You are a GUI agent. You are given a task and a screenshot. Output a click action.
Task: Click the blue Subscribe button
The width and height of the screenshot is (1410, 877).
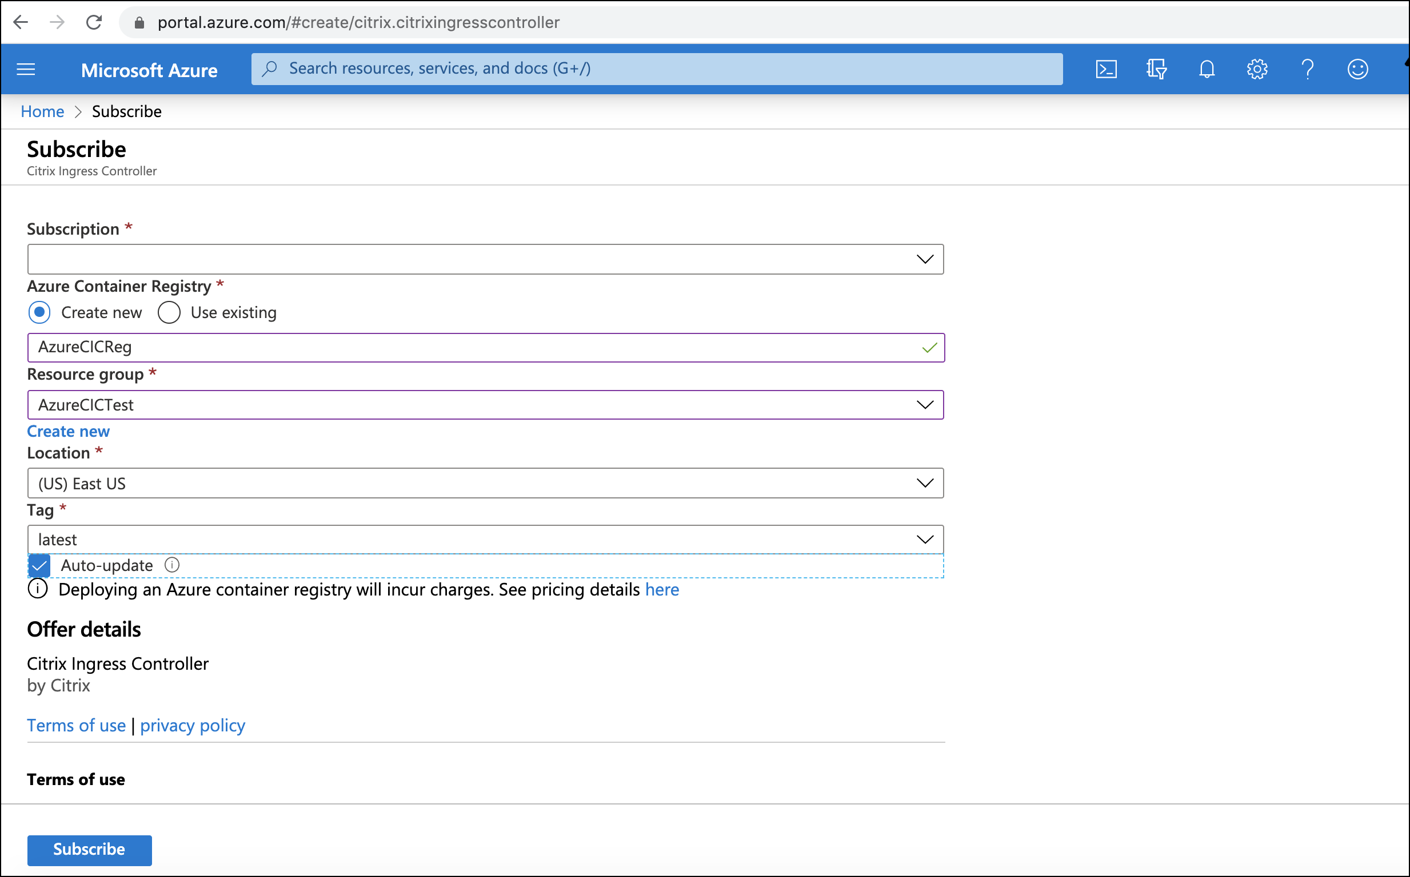pyautogui.click(x=89, y=850)
